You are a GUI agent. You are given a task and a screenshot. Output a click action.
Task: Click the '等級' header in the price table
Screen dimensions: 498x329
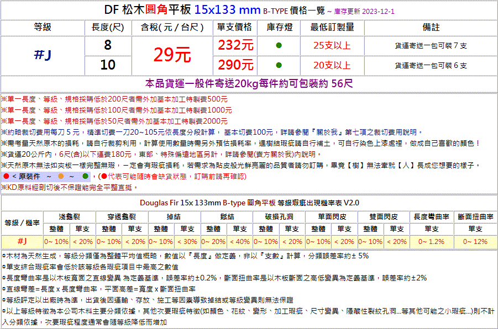click(43, 27)
